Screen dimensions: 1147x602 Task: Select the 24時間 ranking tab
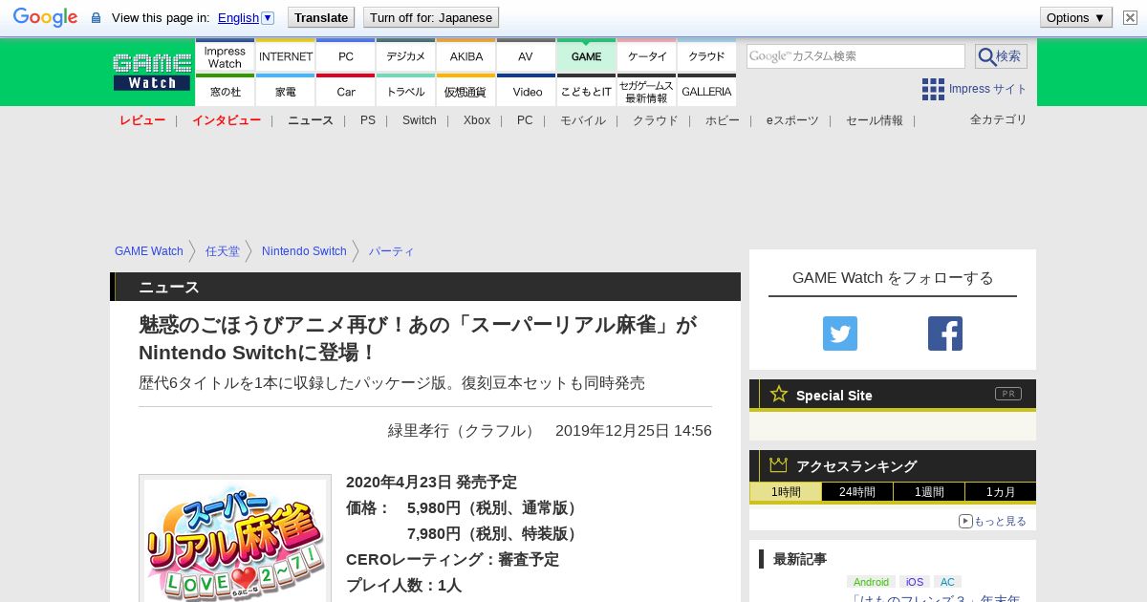(x=857, y=492)
